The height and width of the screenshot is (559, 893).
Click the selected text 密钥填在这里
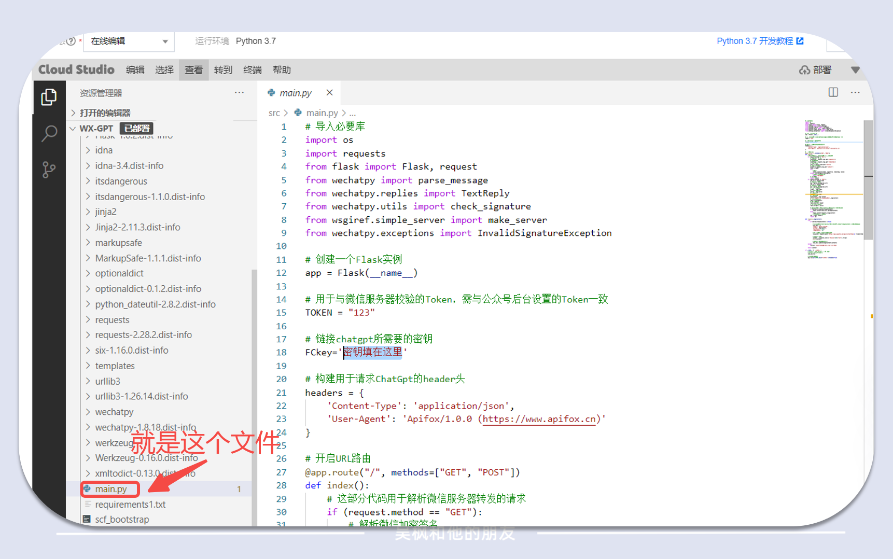coord(372,353)
